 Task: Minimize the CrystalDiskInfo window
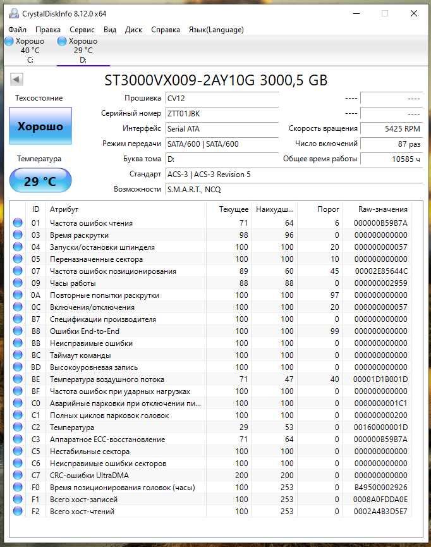[x=356, y=14]
